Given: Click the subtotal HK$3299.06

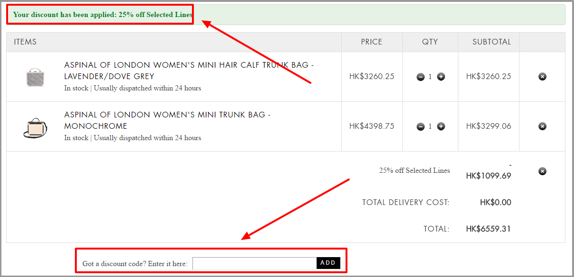Looking at the screenshot, I should coord(489,126).
